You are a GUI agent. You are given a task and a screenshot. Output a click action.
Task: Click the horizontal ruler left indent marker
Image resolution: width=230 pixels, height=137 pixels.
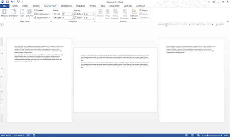167,25
